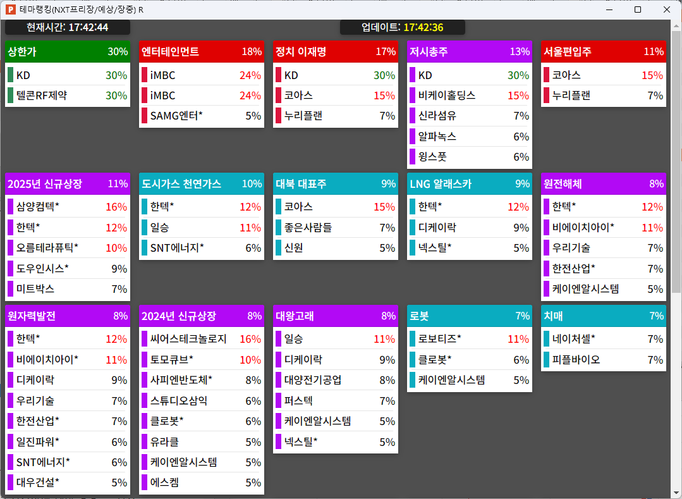682x499 pixels.
Task: Click 일승 in 도시가스 천연가스 card
Action: (202, 228)
